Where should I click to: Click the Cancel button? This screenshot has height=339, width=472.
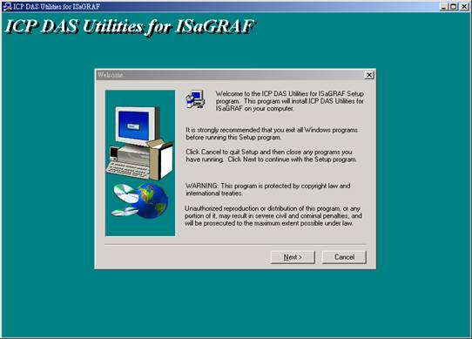344,257
